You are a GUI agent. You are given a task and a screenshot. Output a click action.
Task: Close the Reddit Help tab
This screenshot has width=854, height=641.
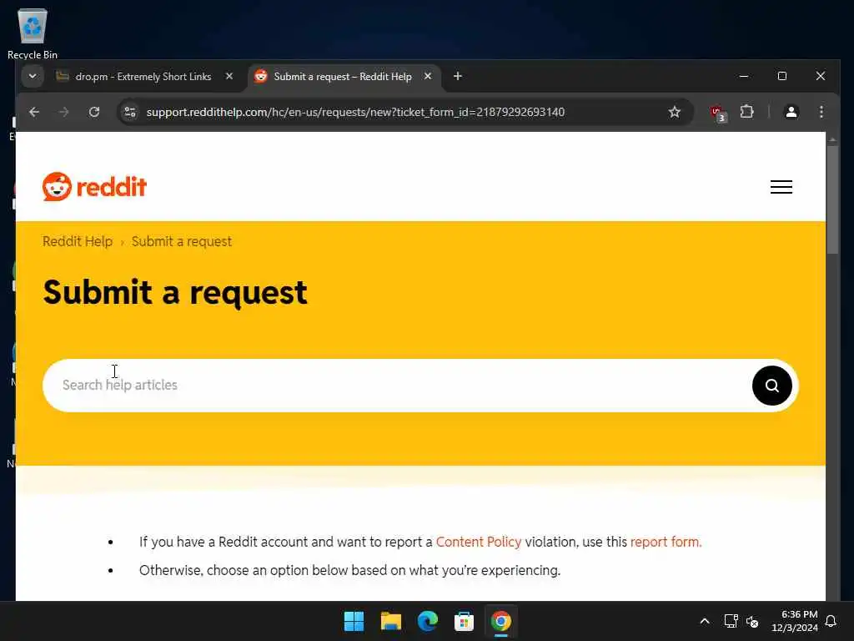point(428,76)
